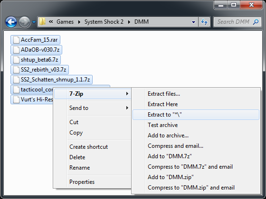The image size is (266, 199).
Task: Click the DMM breadcrumb segment
Action: coord(142,22)
